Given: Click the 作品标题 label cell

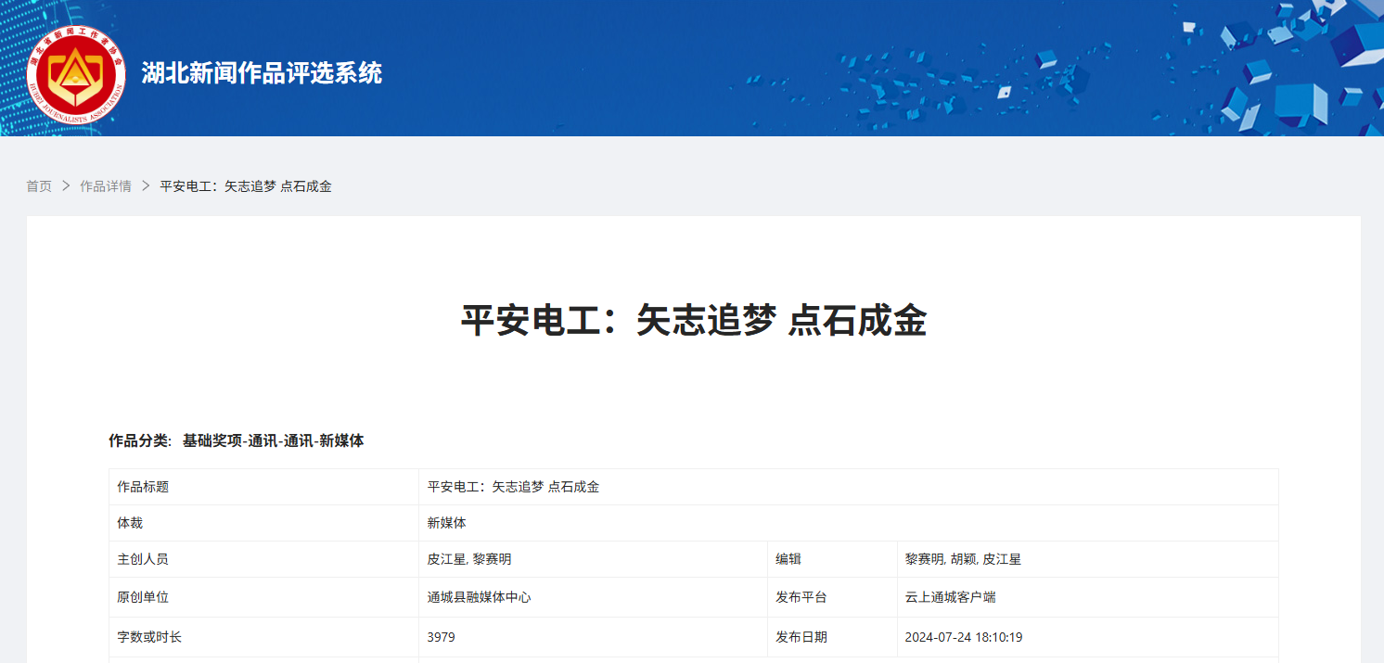Looking at the screenshot, I should tap(143, 487).
